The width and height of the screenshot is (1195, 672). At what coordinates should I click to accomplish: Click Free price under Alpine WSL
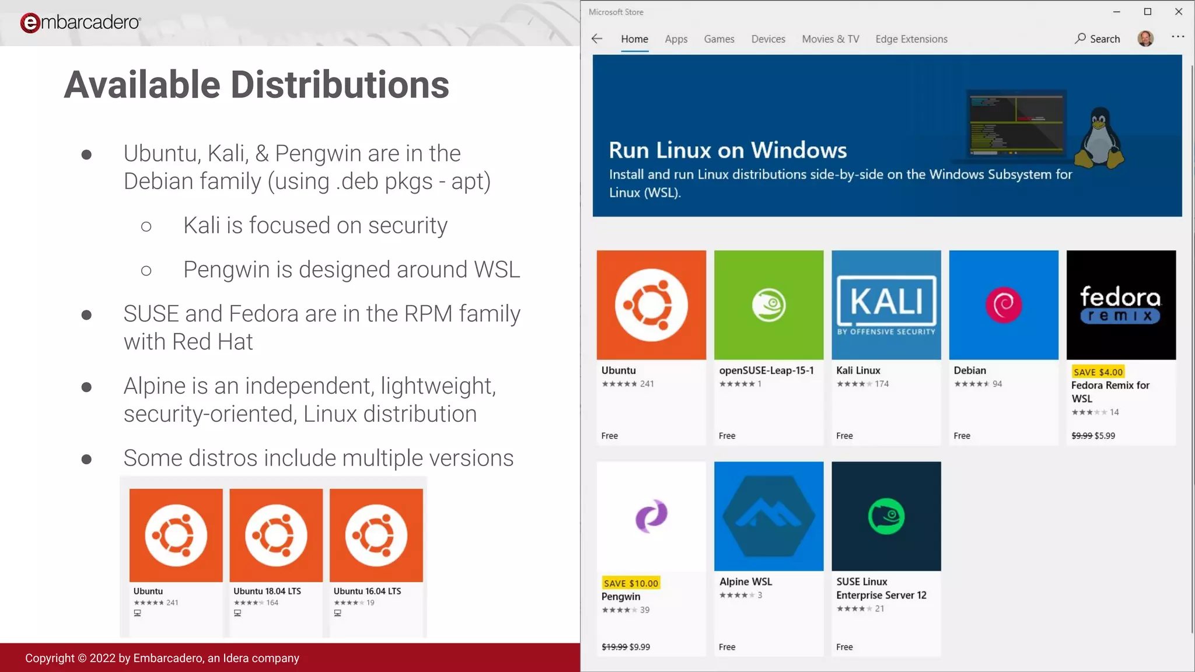(727, 647)
